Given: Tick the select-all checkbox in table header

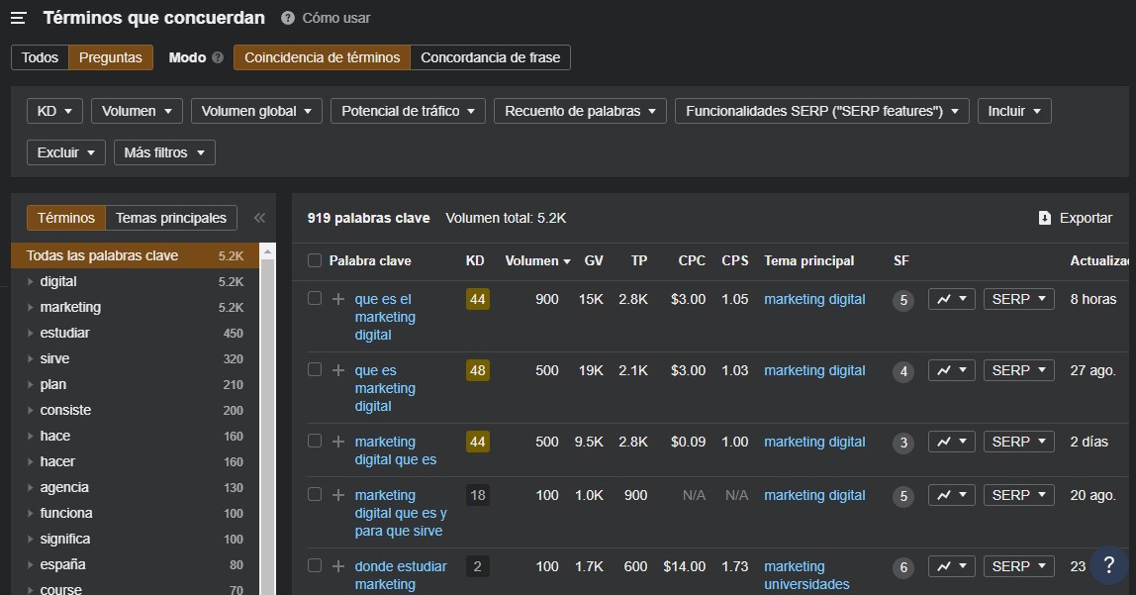Looking at the screenshot, I should tap(315, 260).
